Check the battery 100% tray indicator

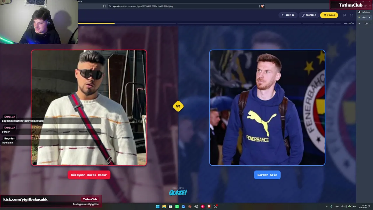(352, 206)
